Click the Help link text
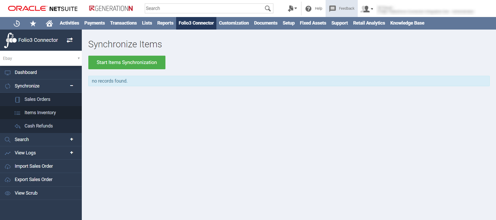Image resolution: width=496 pixels, height=220 pixels. 318,9
